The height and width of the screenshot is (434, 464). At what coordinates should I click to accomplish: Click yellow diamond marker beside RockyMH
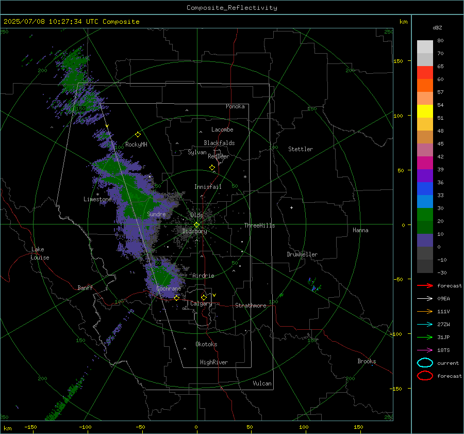tap(138, 135)
